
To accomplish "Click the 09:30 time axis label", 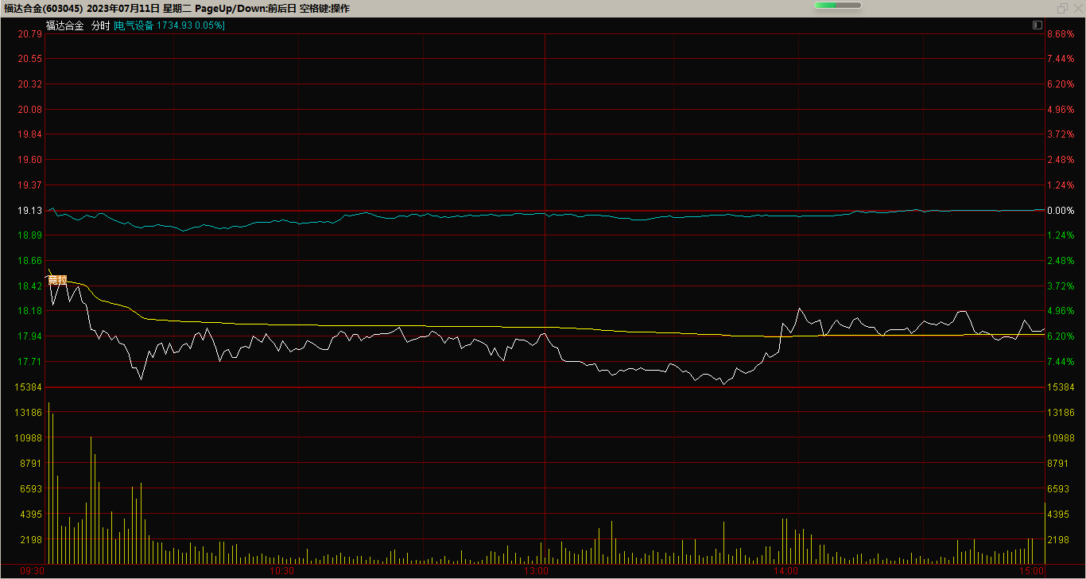I will tap(32, 571).
